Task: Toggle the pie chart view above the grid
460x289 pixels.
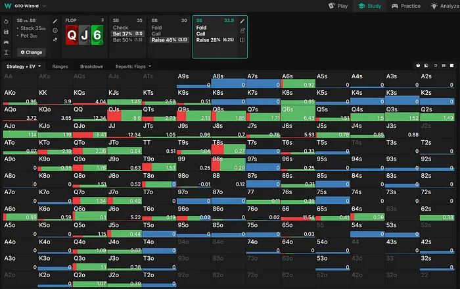Action: click(419, 66)
